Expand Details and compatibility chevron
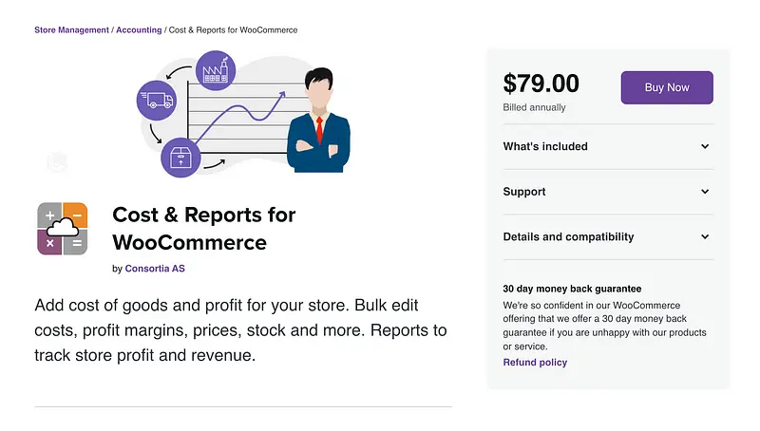Image resolution: width=760 pixels, height=431 pixels. point(705,237)
